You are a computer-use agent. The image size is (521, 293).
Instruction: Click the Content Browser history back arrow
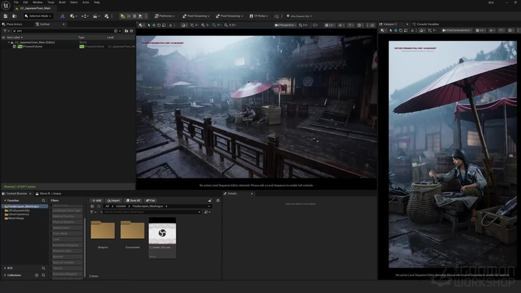[x=92, y=206]
